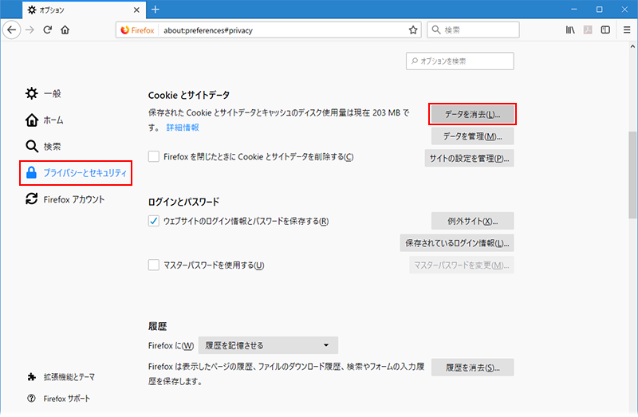Click the サイトの設定を管理 button
The width and height of the screenshot is (638, 417).
click(469, 158)
